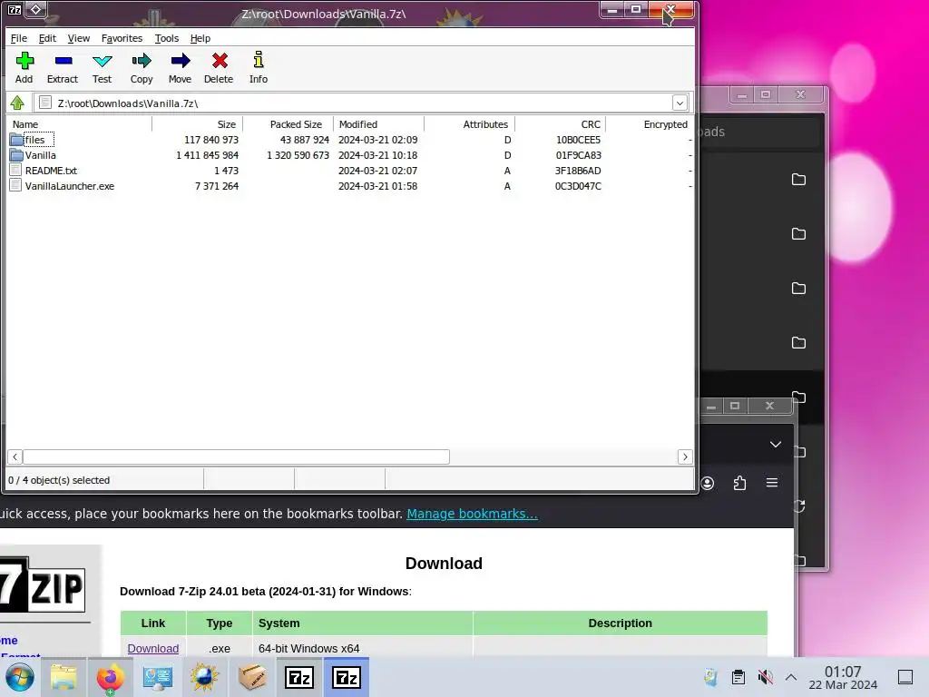
Task: Sort by the CRC column header
Action: [561, 124]
